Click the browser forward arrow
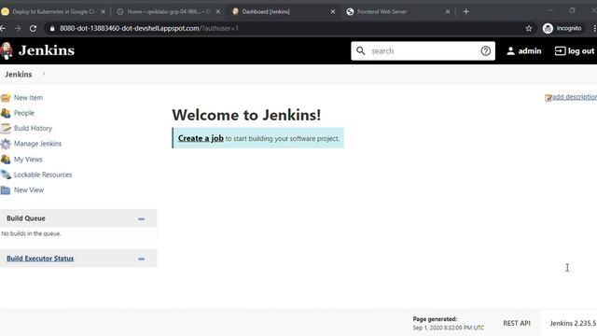597x336 pixels. (18, 28)
